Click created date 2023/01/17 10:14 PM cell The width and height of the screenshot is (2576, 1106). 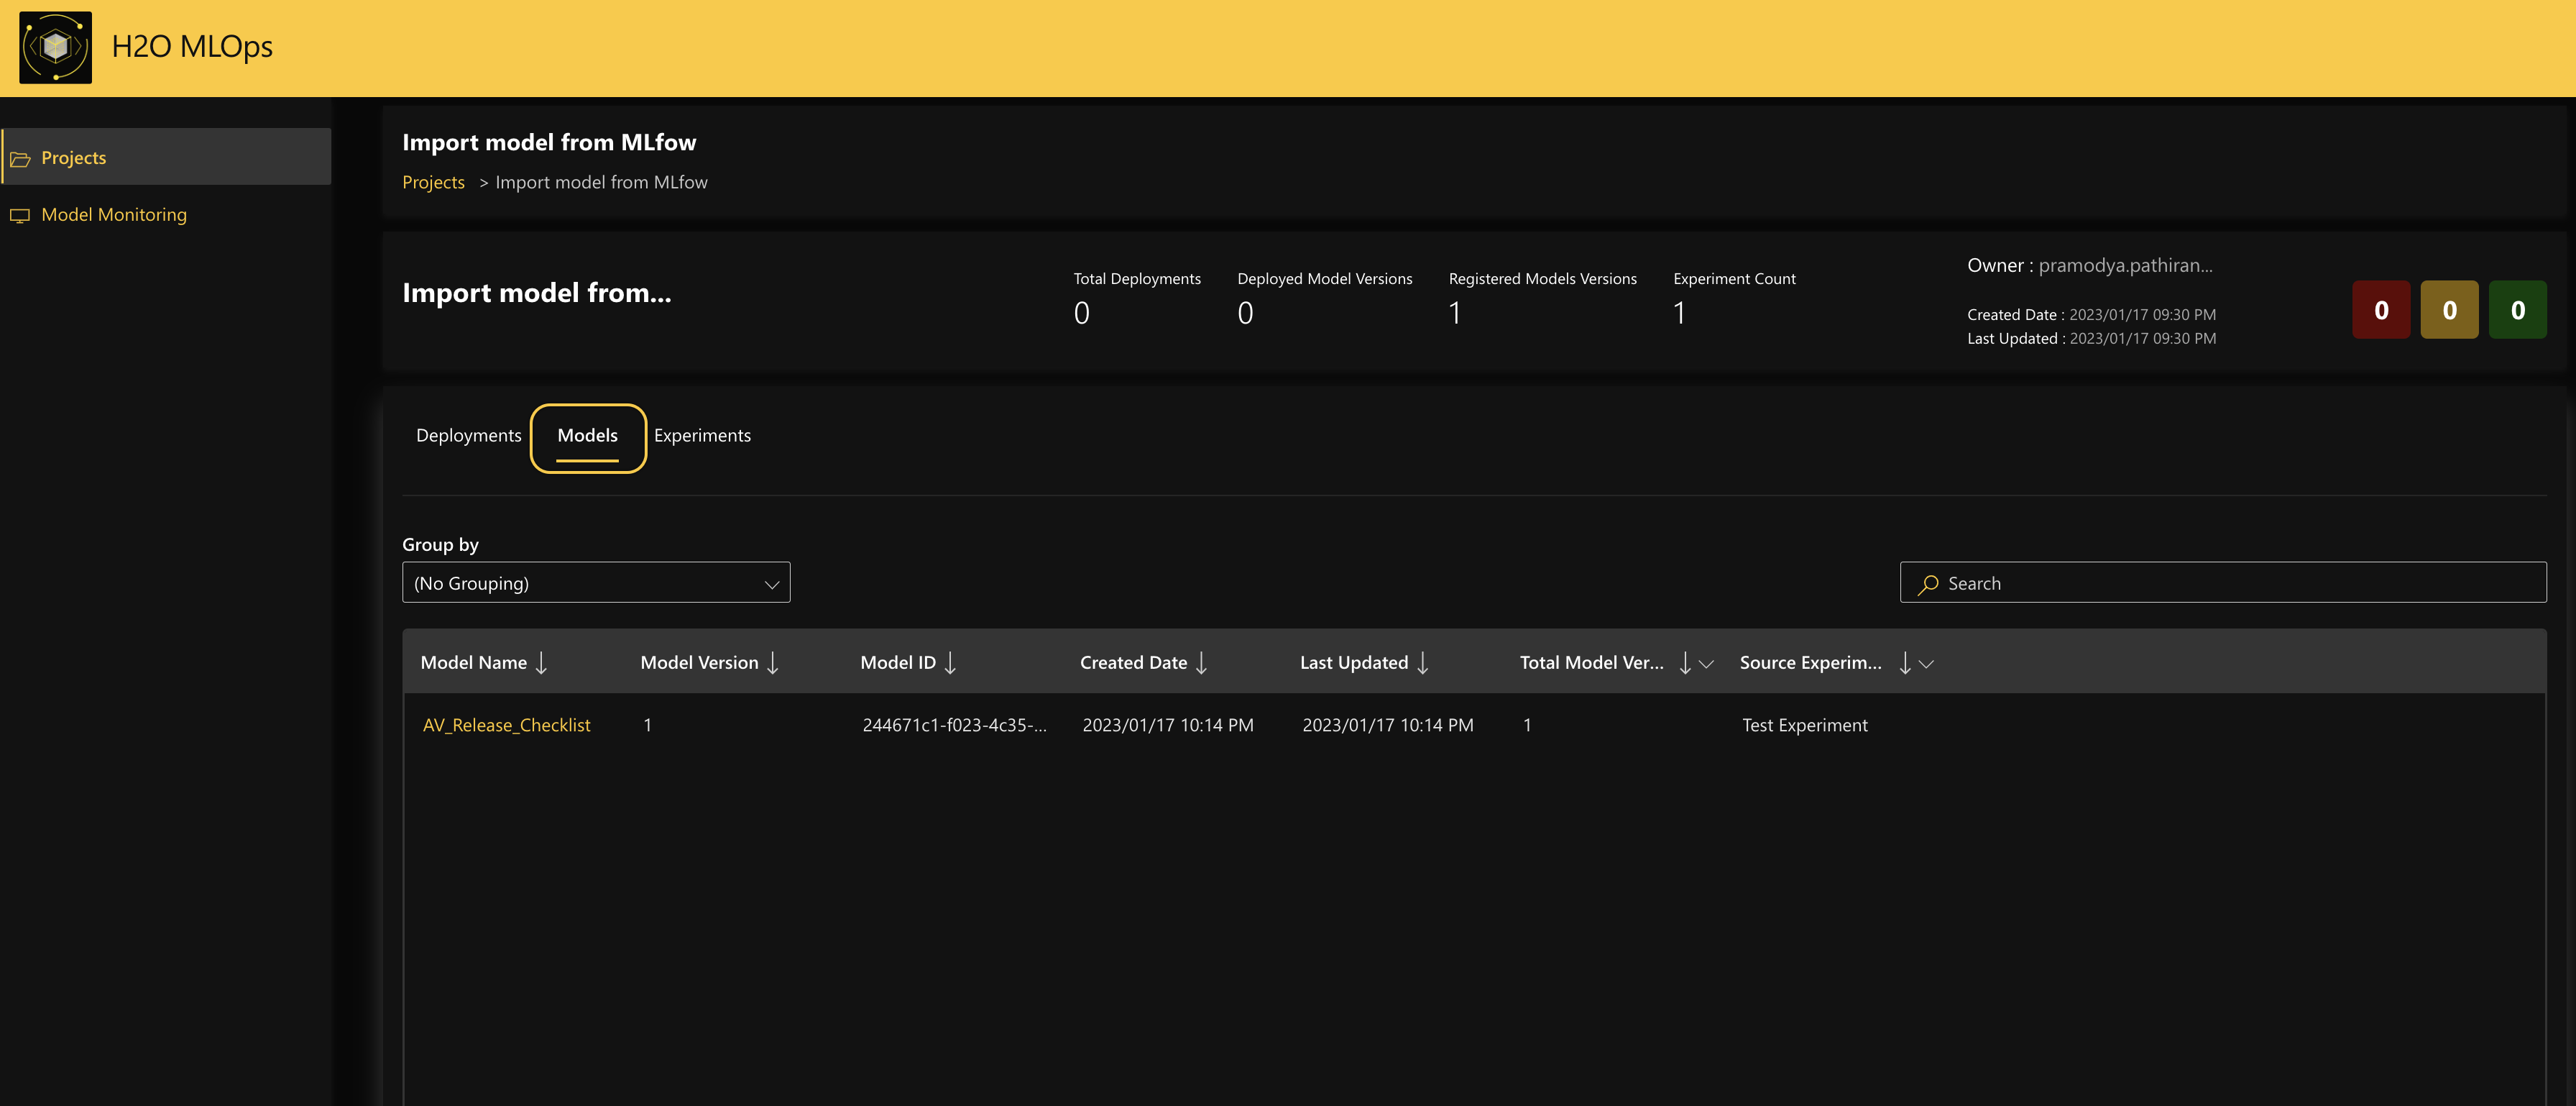coord(1167,725)
